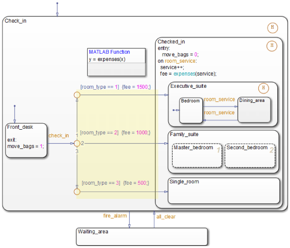Click the Executive_suite state label
The height and width of the screenshot is (248, 290).
pyautogui.click(x=189, y=86)
